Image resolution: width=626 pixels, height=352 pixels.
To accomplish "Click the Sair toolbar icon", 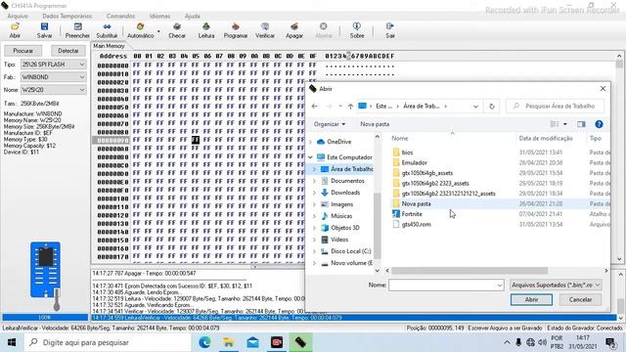I will (x=390, y=30).
